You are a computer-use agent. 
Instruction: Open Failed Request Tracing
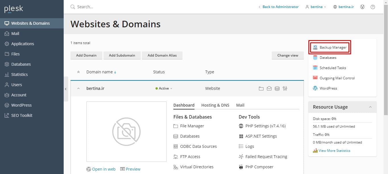coord(263,157)
